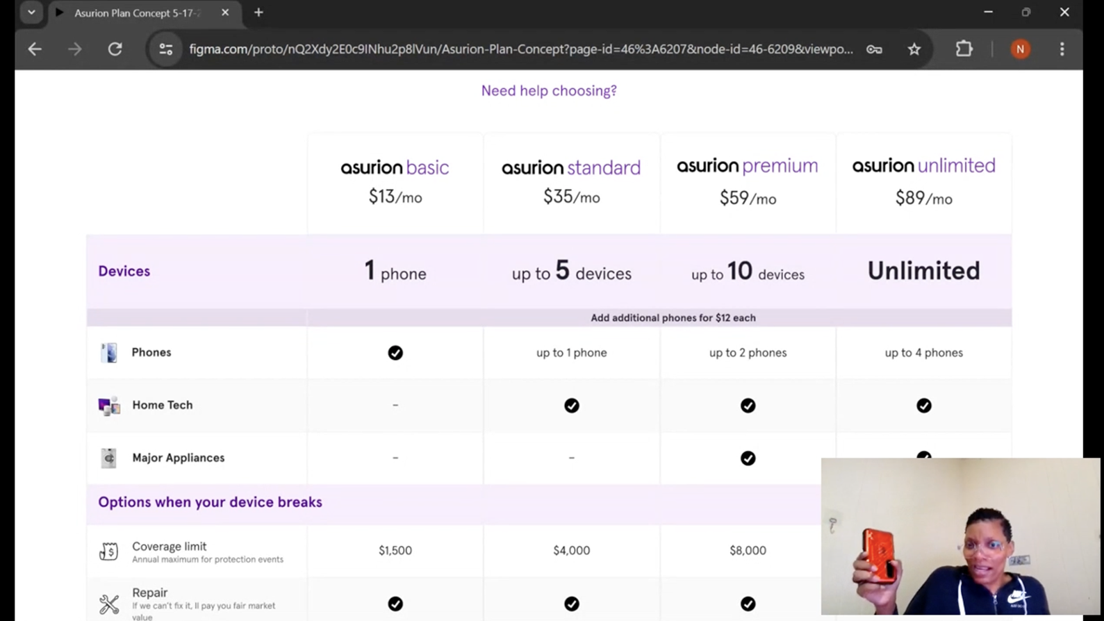1104x621 pixels.
Task: Reload the Figma prototype page
Action: coord(115,49)
